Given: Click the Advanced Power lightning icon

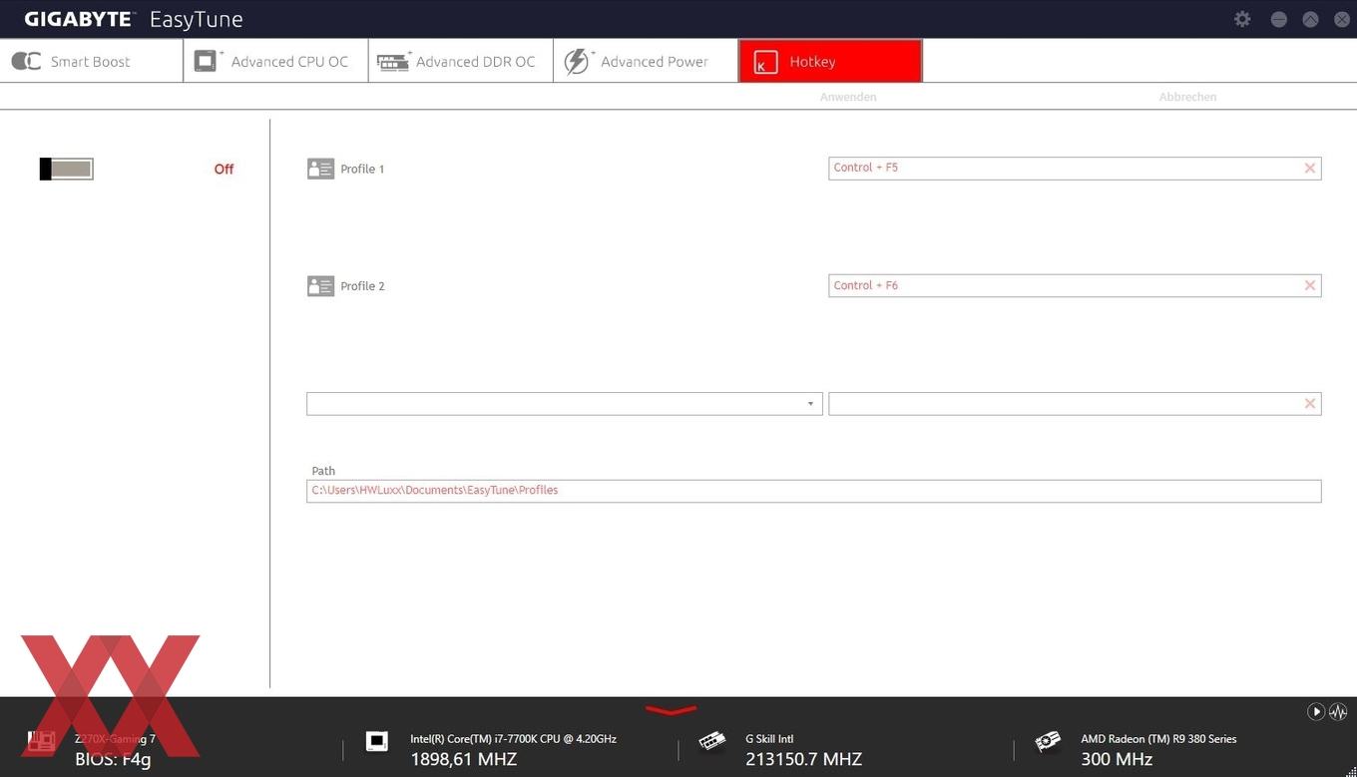Looking at the screenshot, I should tap(578, 61).
